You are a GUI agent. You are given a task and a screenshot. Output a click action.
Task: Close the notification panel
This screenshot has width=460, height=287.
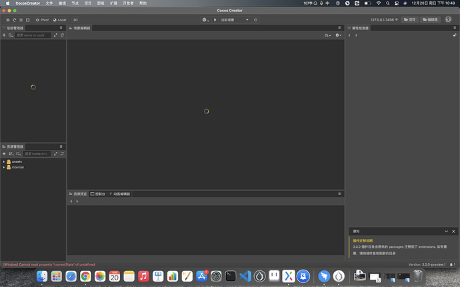pyautogui.click(x=453, y=231)
